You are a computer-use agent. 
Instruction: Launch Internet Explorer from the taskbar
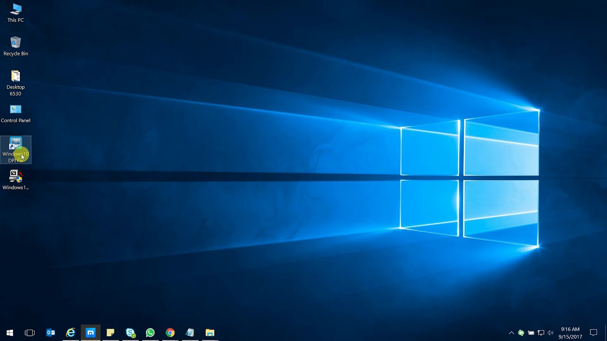pos(71,332)
